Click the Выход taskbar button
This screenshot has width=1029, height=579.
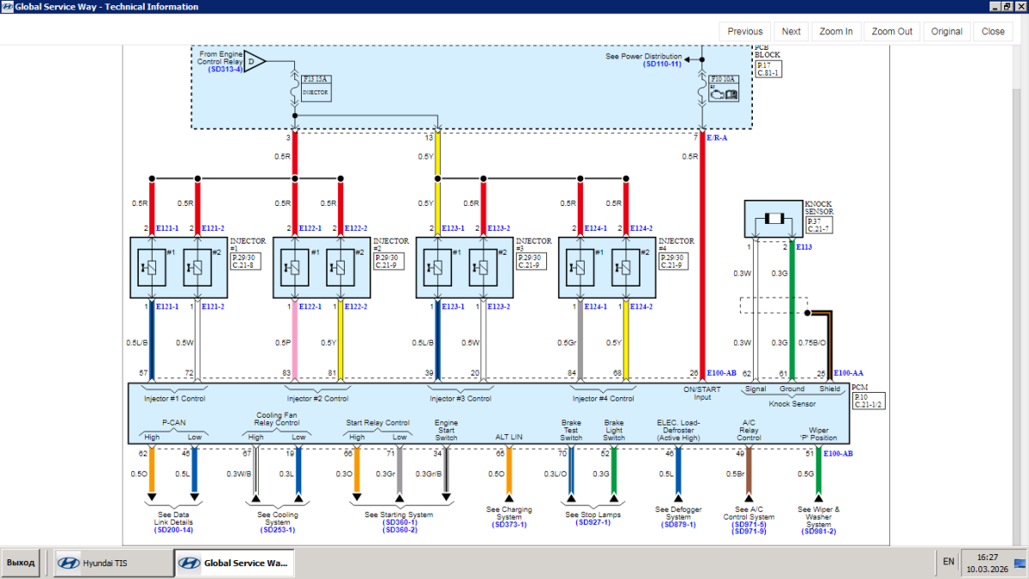tap(21, 563)
